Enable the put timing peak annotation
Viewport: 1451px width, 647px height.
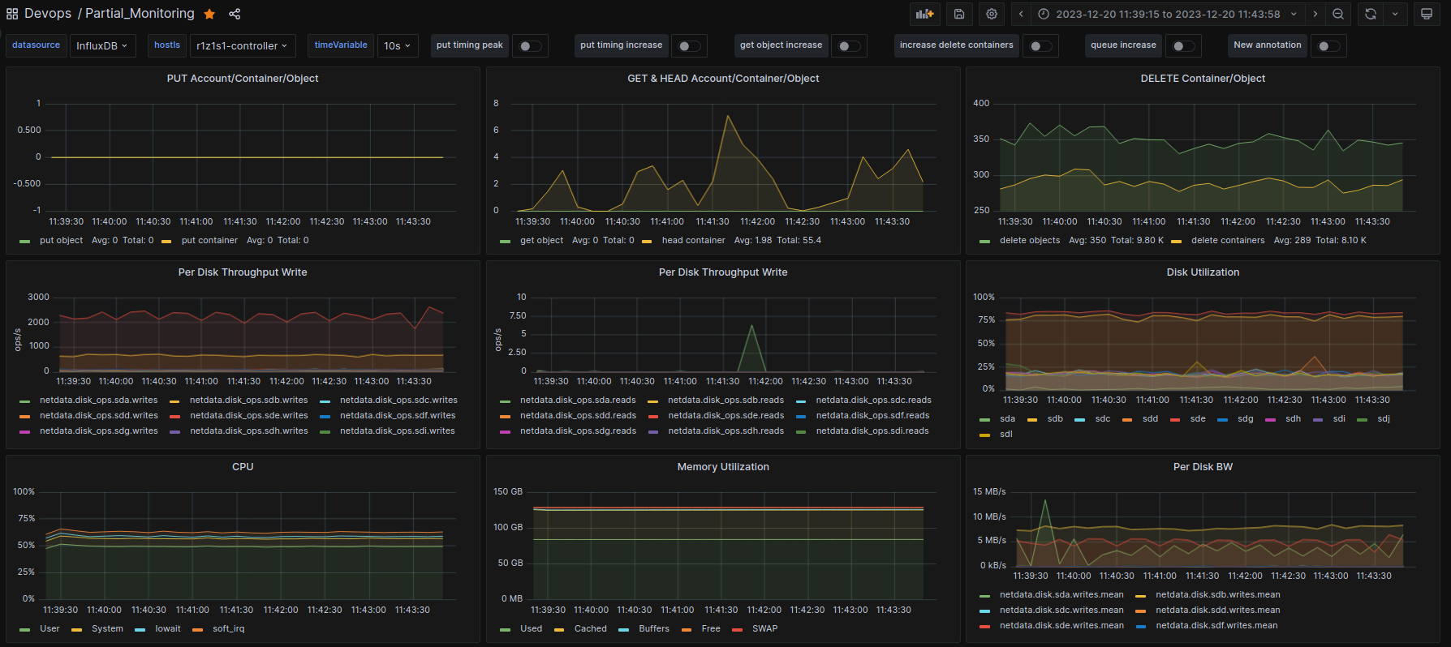[531, 46]
